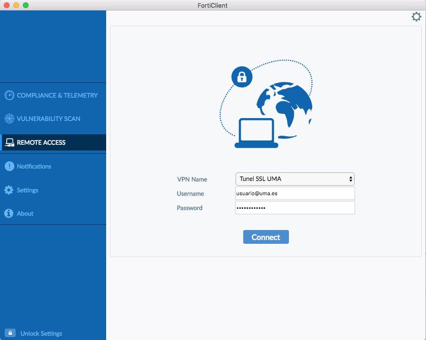Image resolution: width=426 pixels, height=340 pixels.
Task: Open Compliance & Telemetry section
Action: pyautogui.click(x=57, y=95)
